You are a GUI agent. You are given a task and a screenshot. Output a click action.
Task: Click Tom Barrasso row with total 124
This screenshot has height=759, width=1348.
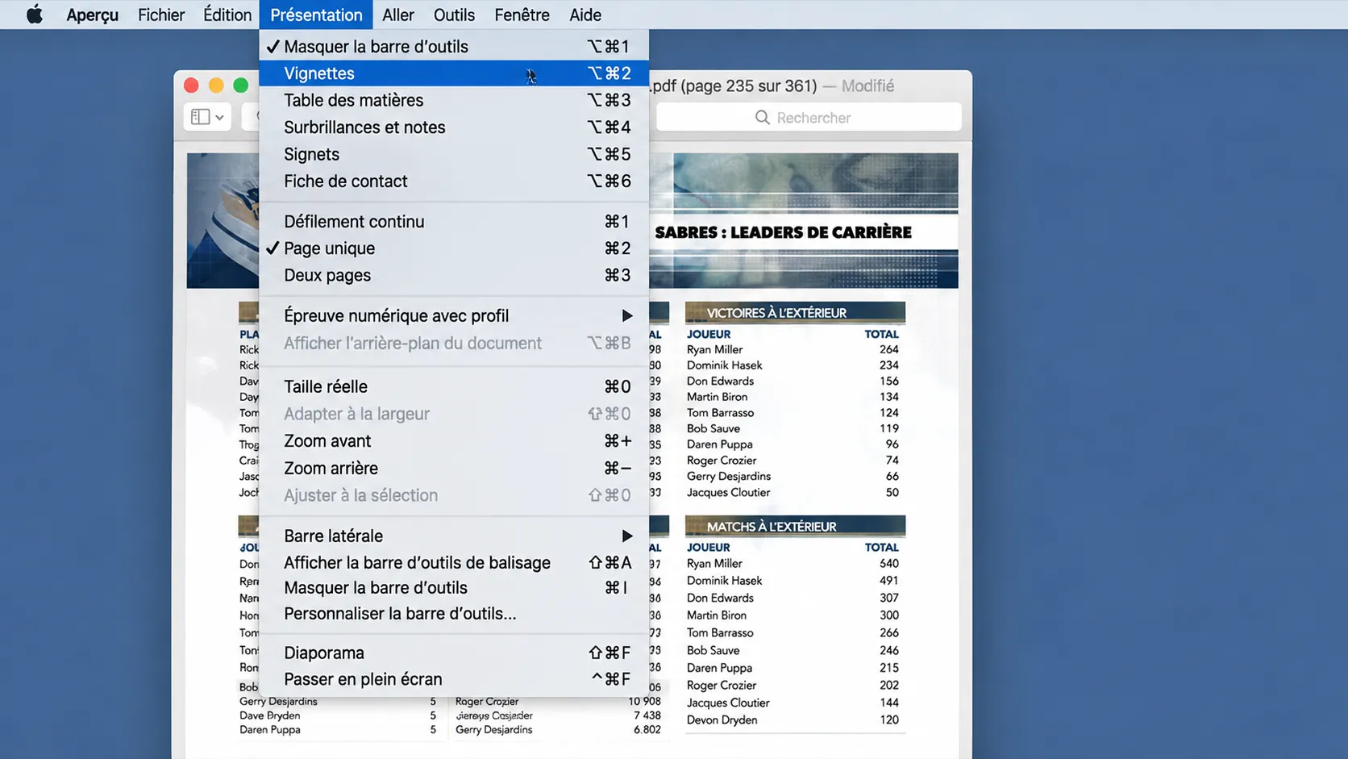(793, 413)
